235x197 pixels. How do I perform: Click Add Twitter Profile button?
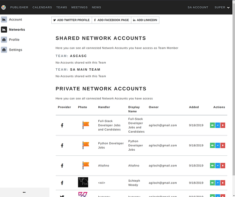pyautogui.click(x=72, y=20)
